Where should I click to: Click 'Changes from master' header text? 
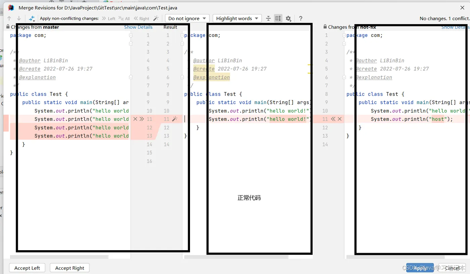[x=35, y=27]
